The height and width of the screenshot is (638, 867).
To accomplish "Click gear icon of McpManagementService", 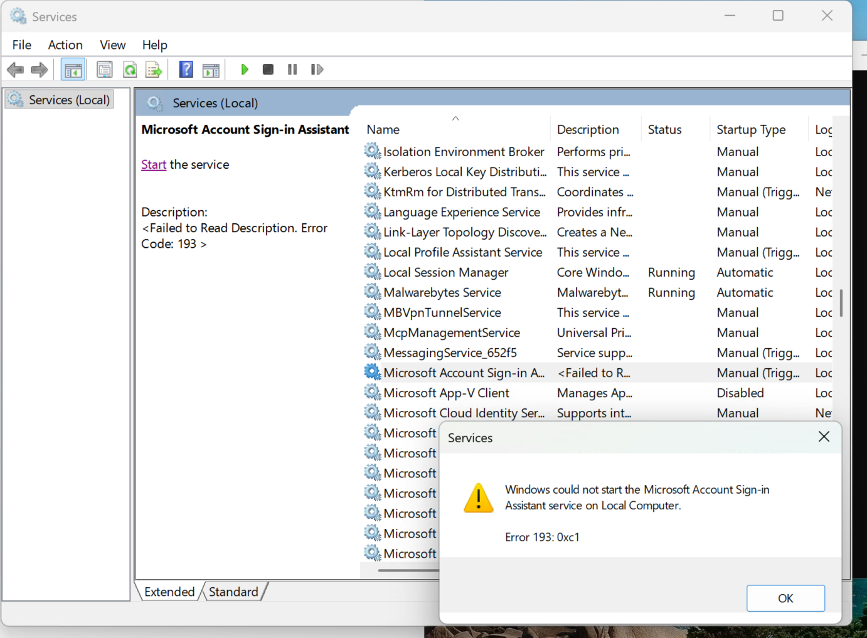I will pos(373,332).
